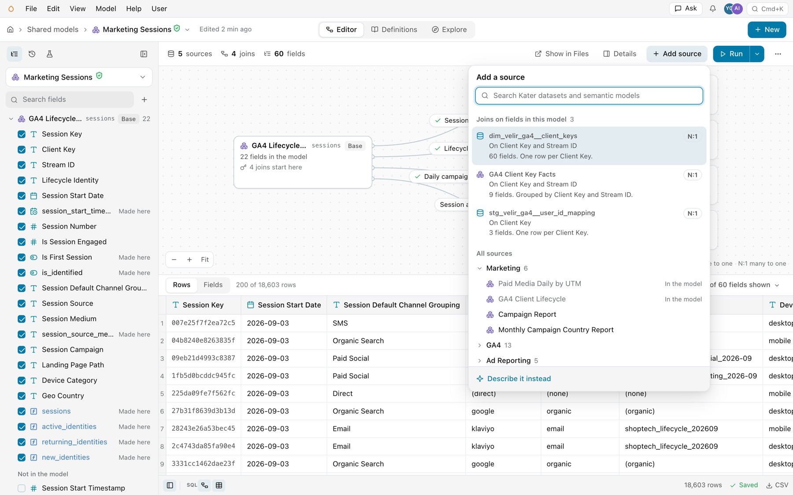Zoom out the canvas with minus icon
The image size is (793, 495).
174,260
